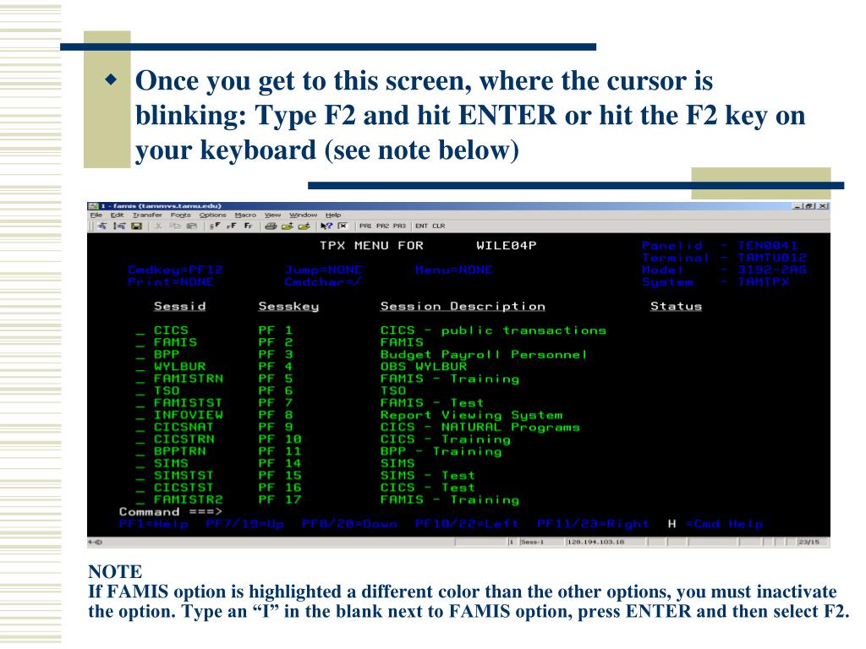Click the FAMISTST session ID text

(x=189, y=403)
